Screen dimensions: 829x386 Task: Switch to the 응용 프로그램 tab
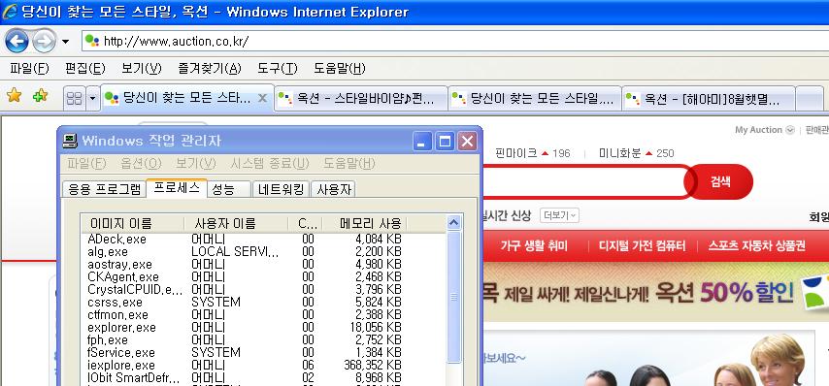[104, 189]
